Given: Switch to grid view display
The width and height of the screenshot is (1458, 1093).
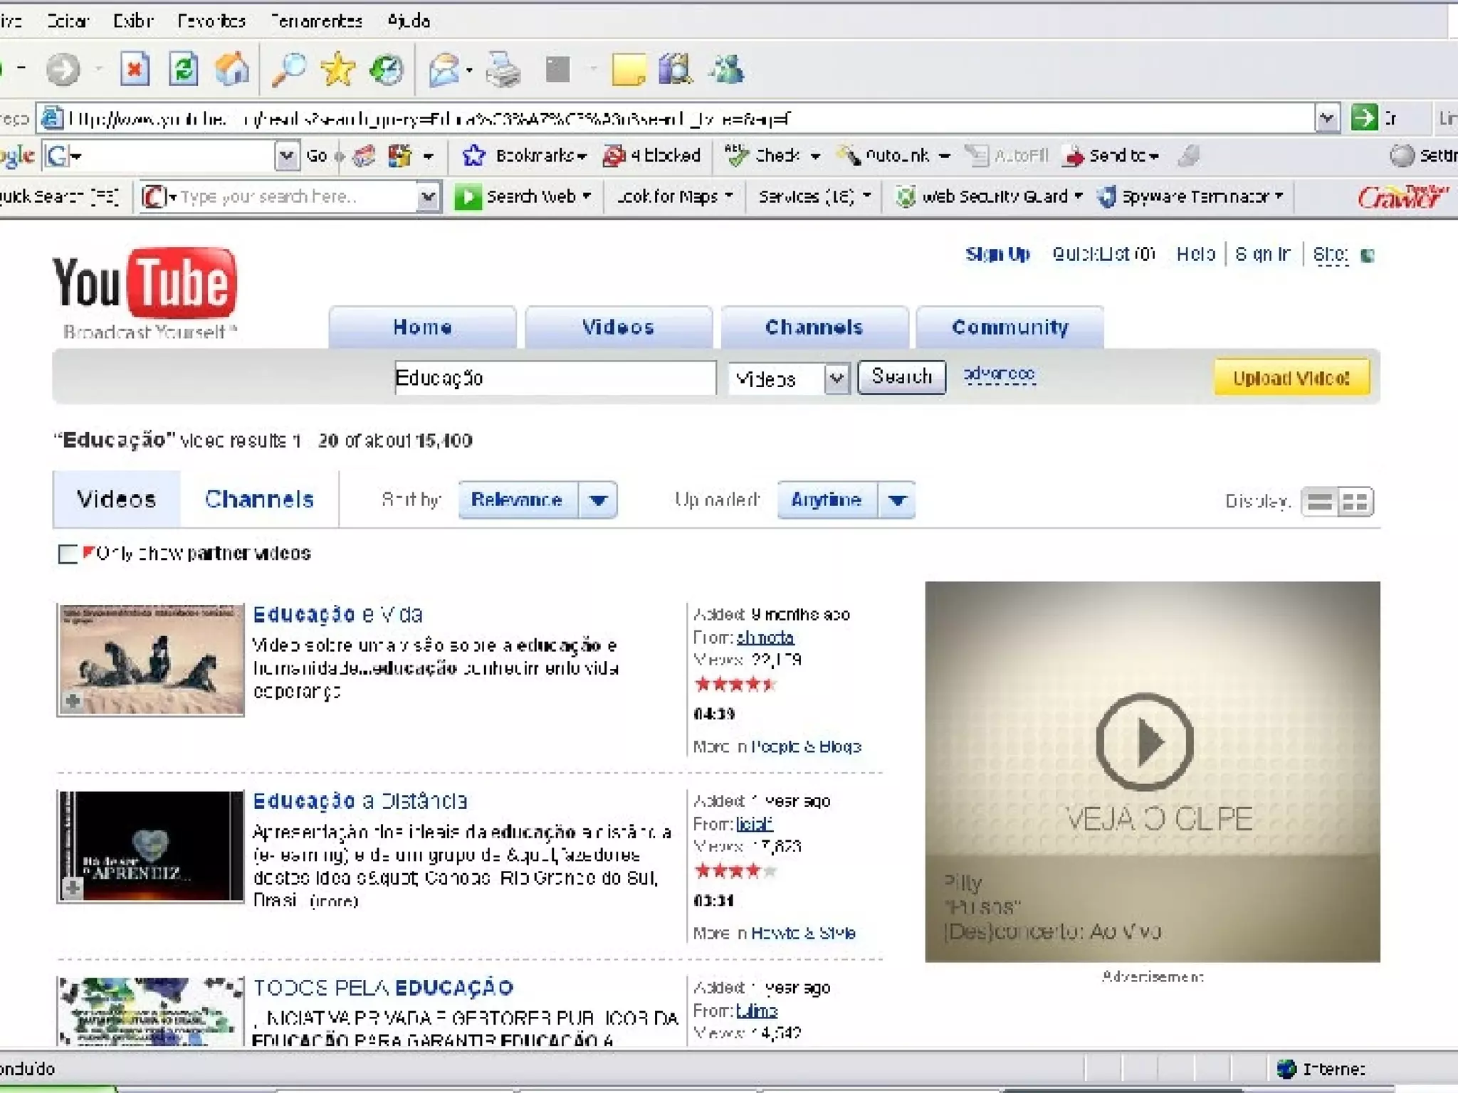Looking at the screenshot, I should click(x=1355, y=502).
